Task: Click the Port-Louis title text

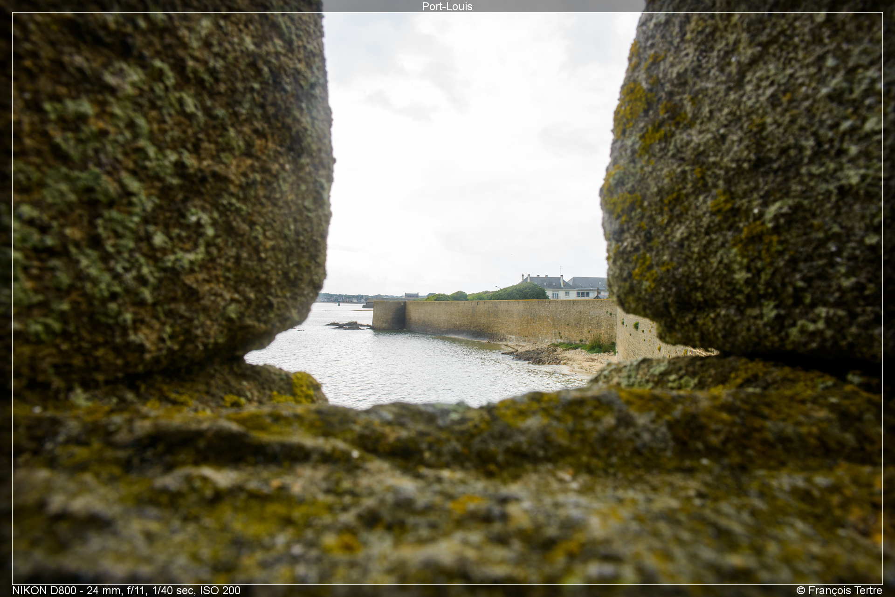Action: pos(447,7)
